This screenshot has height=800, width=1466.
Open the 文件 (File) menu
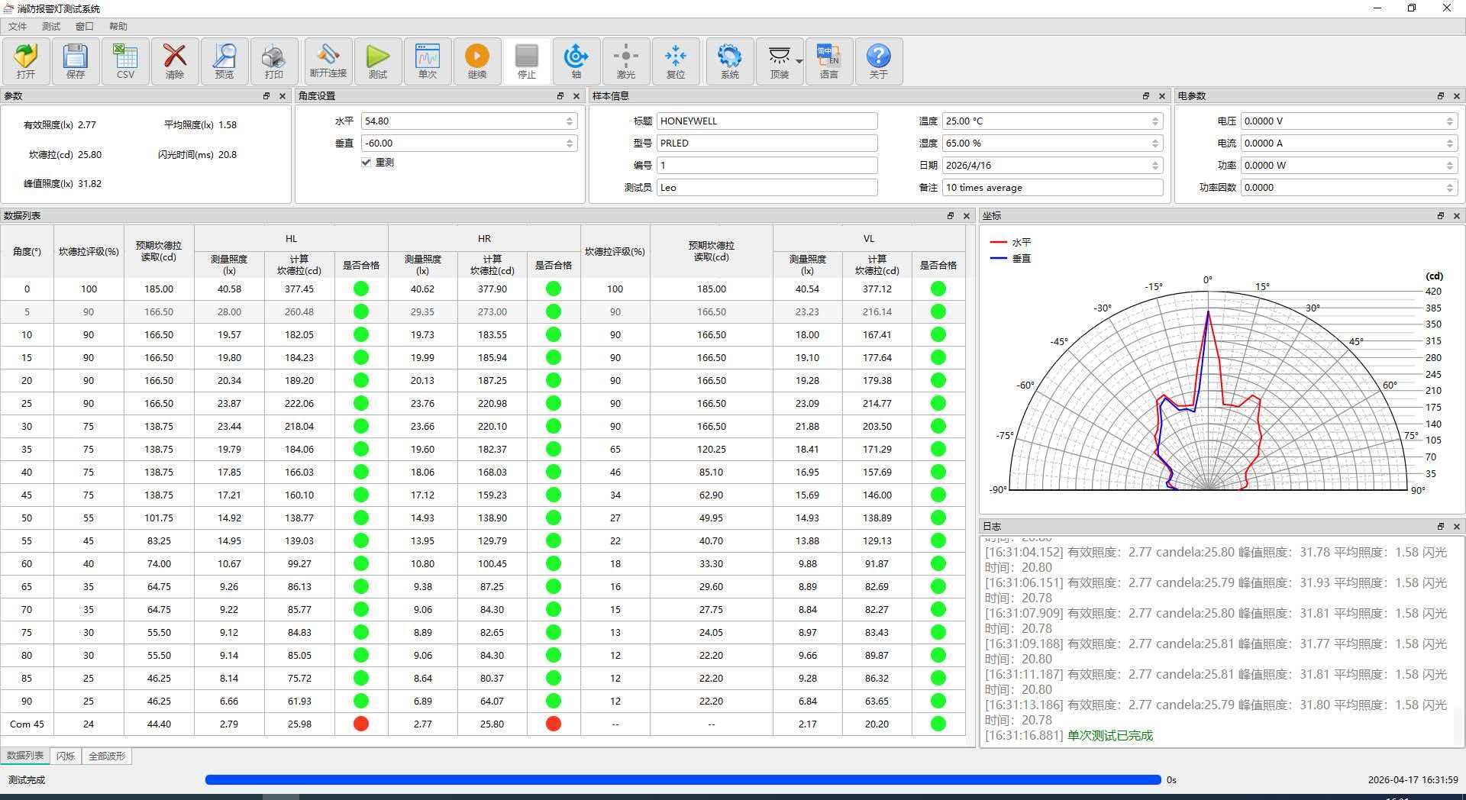point(17,27)
